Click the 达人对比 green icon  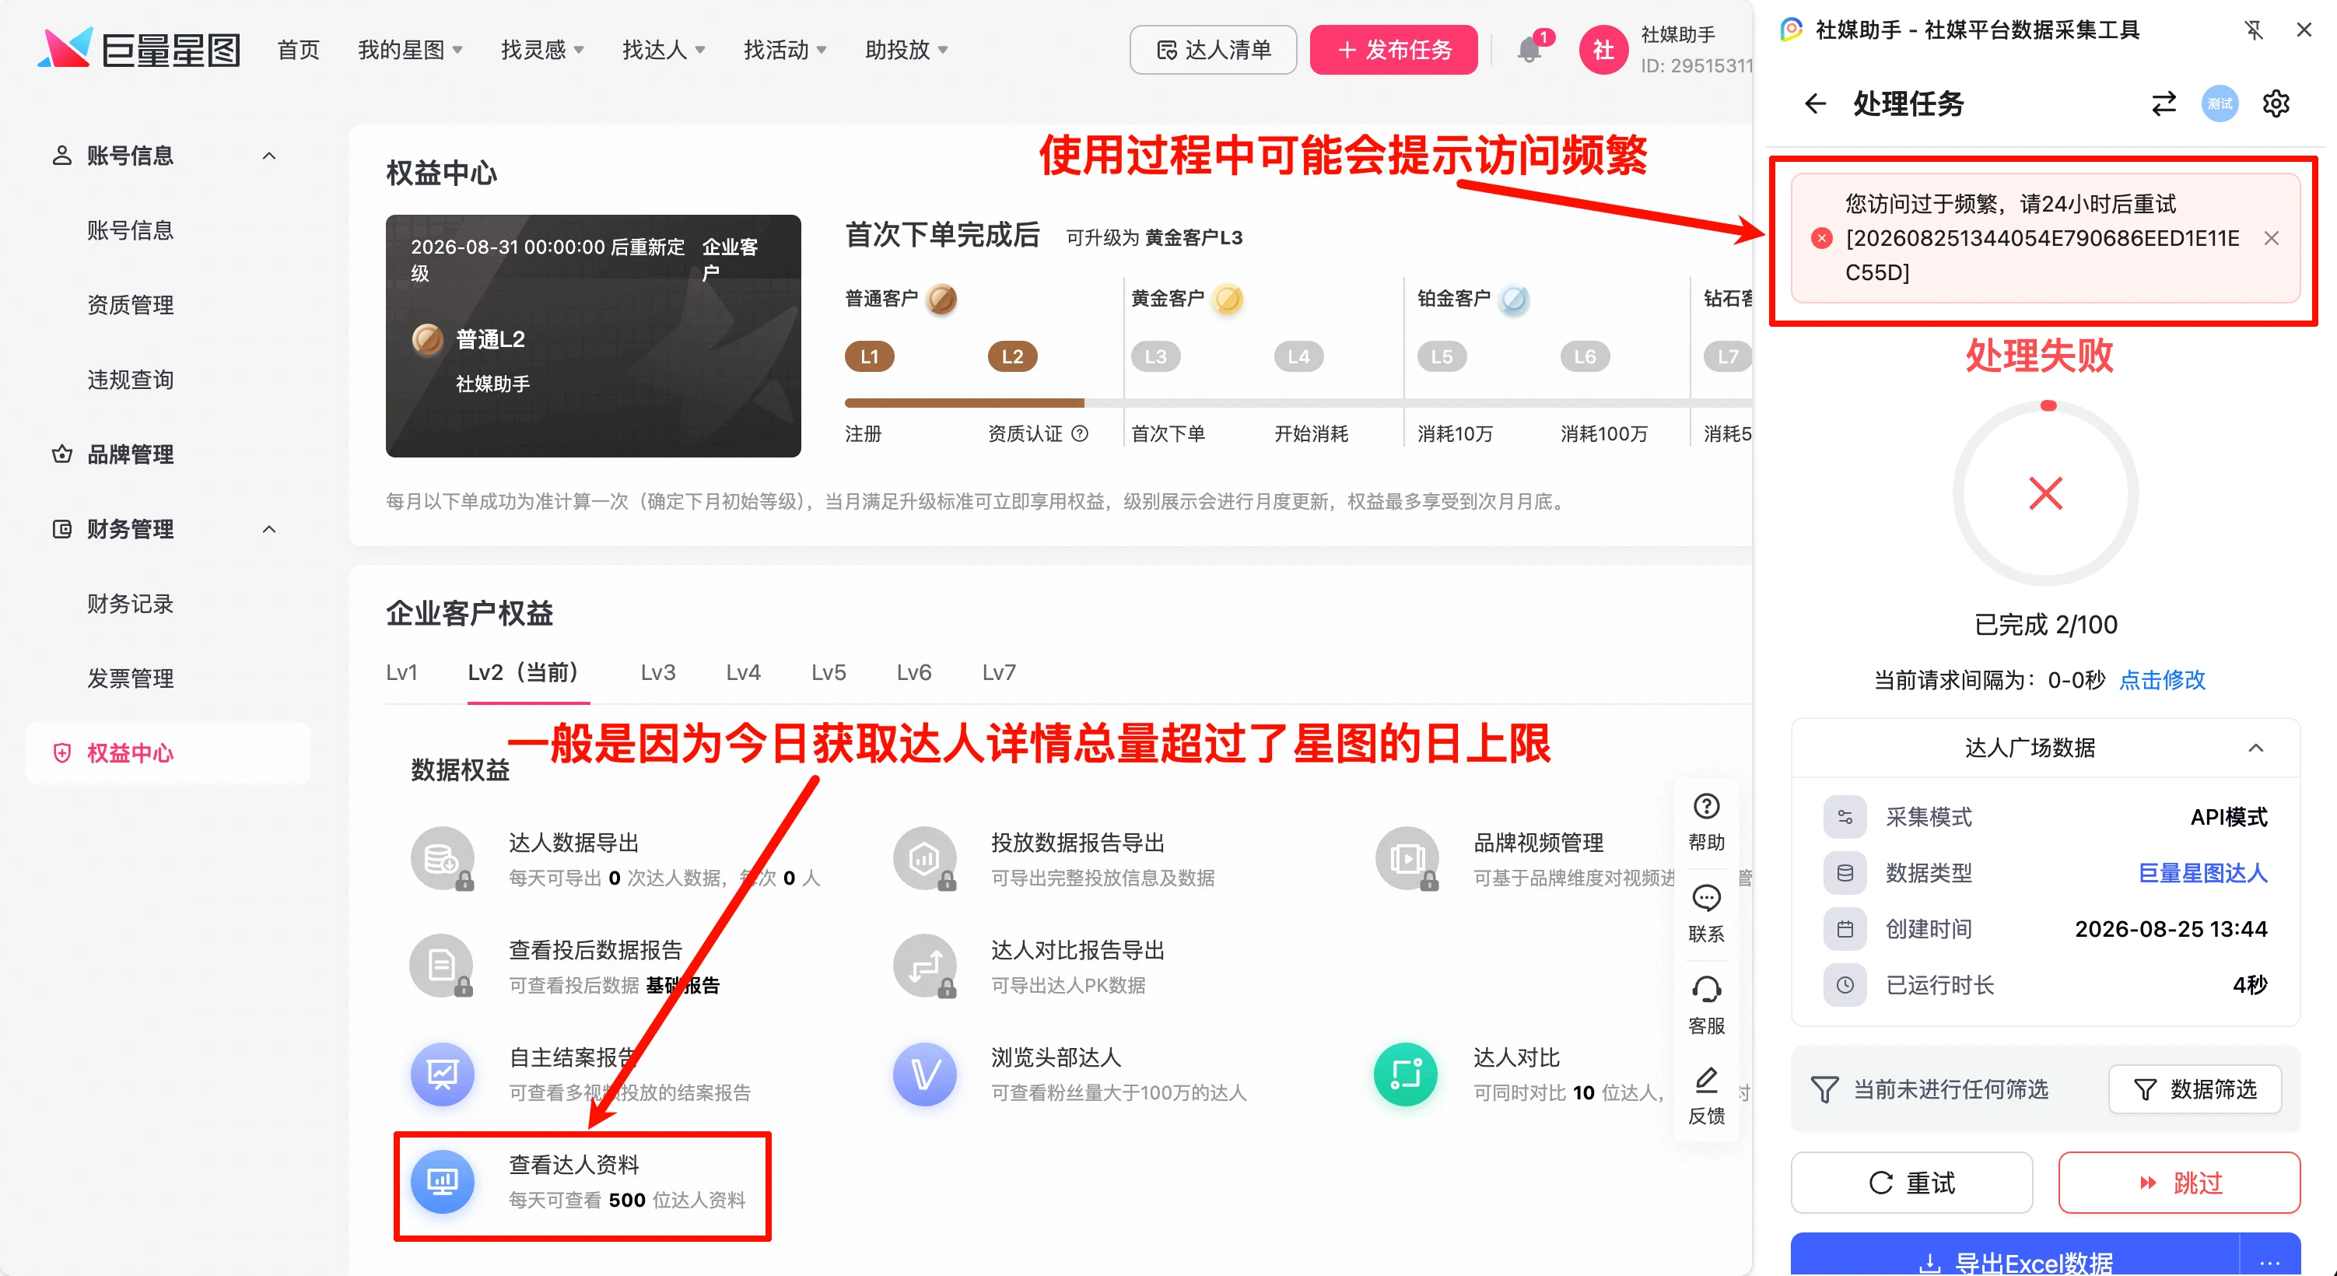pos(1407,1074)
